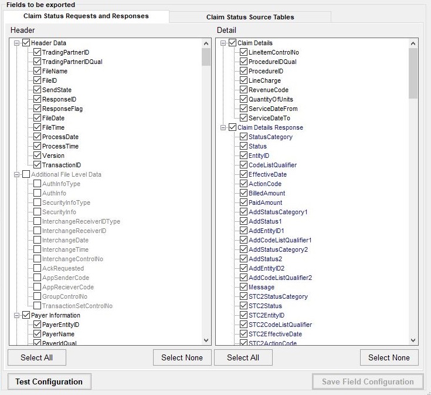Click Select None under the Header list

click(182, 357)
